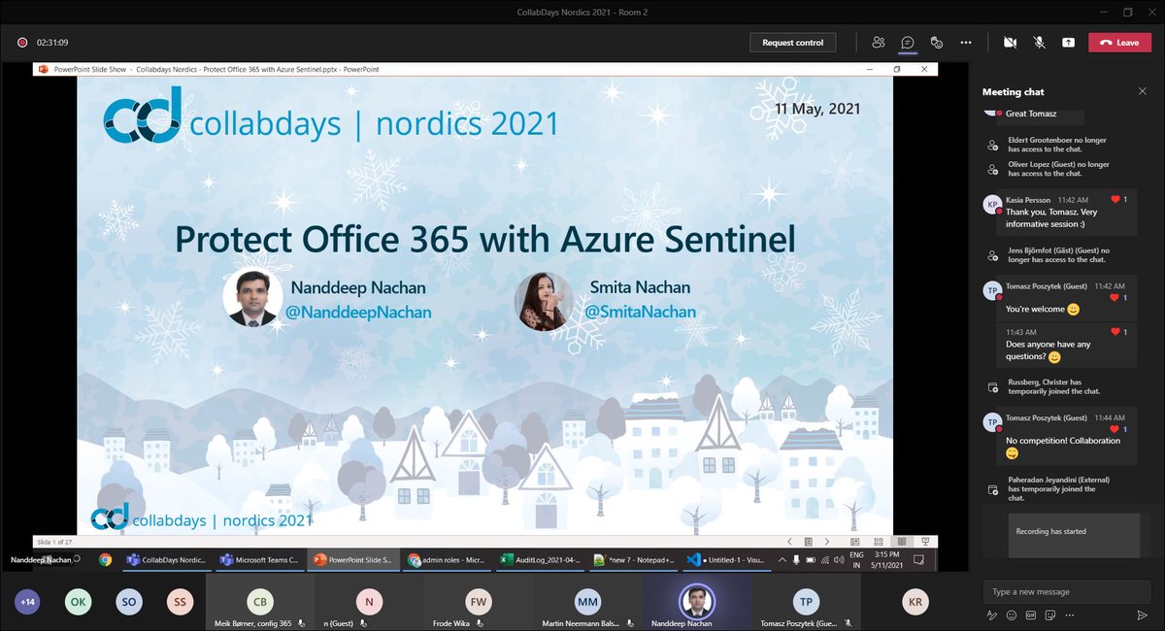
Task: Select the SS participant avatar
Action: tap(180, 602)
